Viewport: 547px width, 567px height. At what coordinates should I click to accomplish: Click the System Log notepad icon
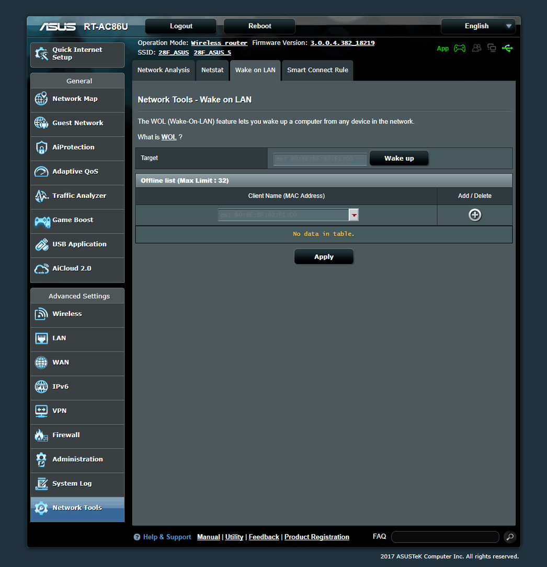click(x=41, y=484)
